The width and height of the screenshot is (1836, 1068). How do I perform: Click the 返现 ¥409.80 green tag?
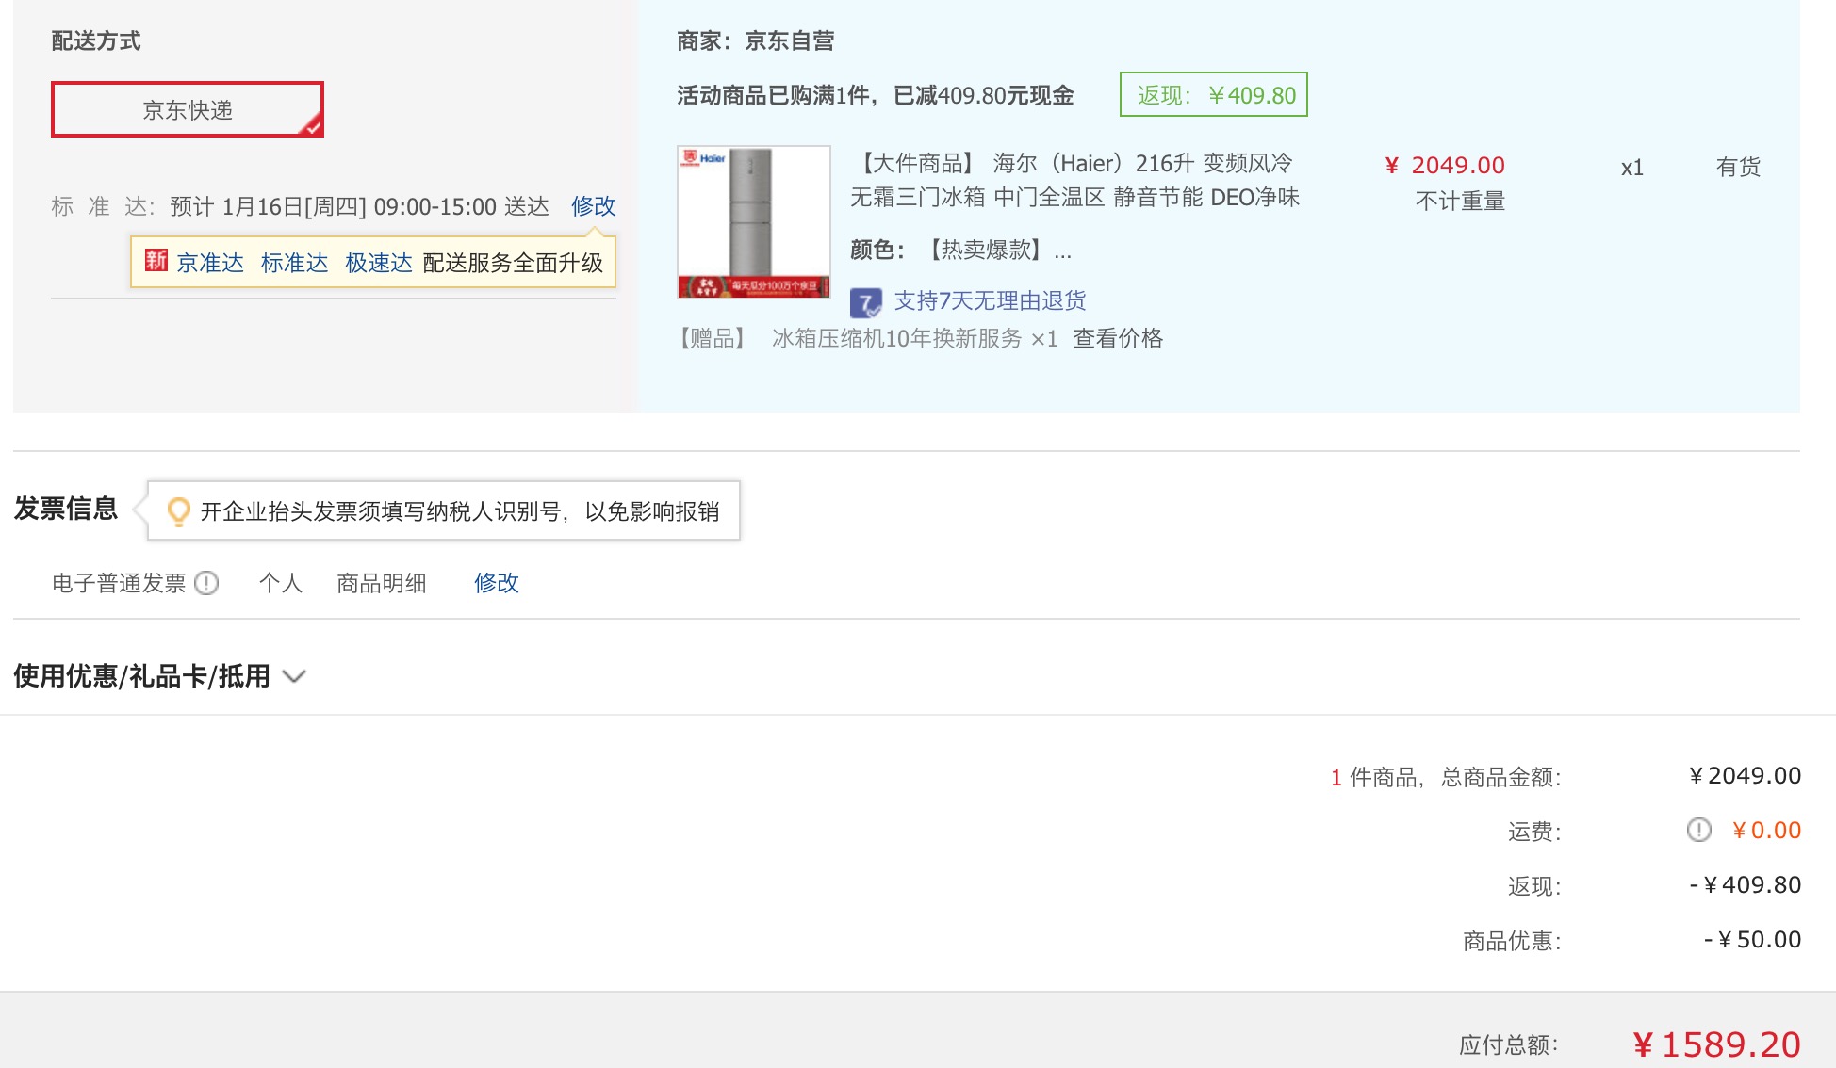point(1214,95)
